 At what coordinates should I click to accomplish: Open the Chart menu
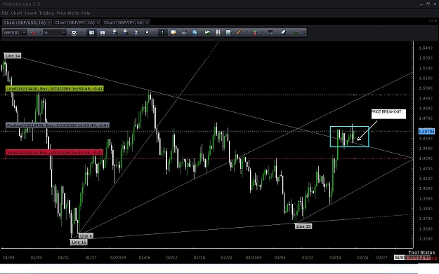17,13
